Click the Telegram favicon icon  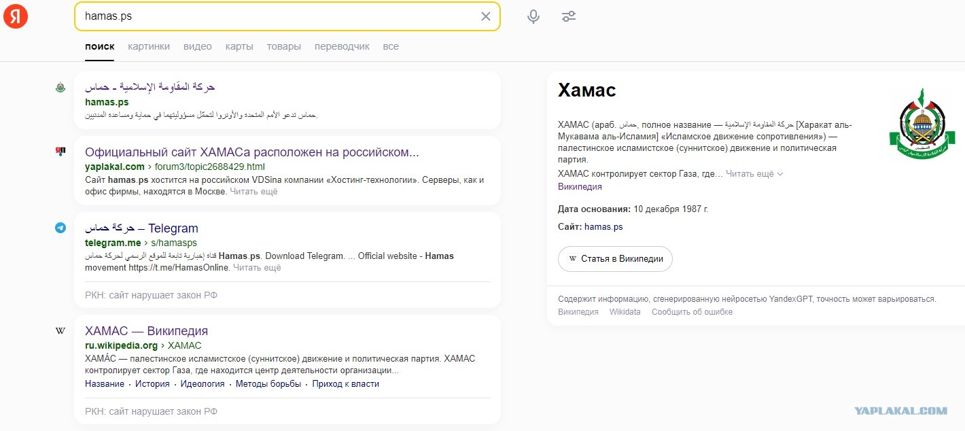pos(60,228)
